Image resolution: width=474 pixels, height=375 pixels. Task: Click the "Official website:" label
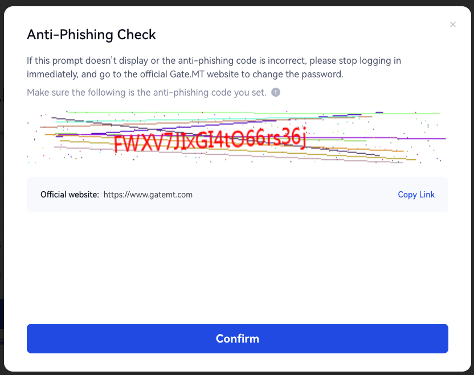point(70,195)
